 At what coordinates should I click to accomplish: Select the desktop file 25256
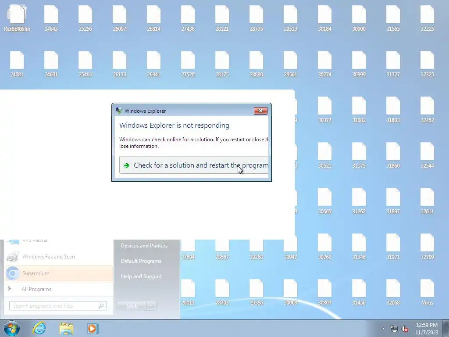click(86, 18)
